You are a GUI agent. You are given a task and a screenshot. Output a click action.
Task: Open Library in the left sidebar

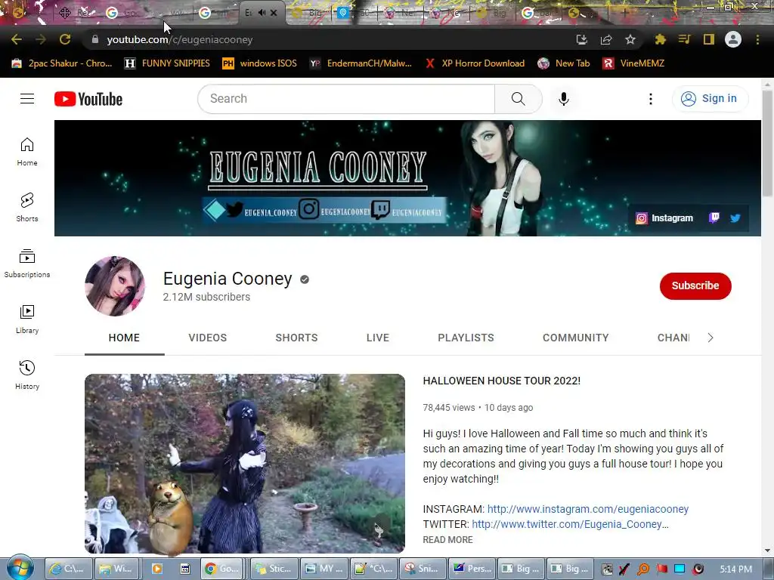click(27, 319)
